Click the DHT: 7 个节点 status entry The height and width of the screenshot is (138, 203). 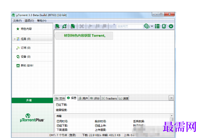[62, 135]
